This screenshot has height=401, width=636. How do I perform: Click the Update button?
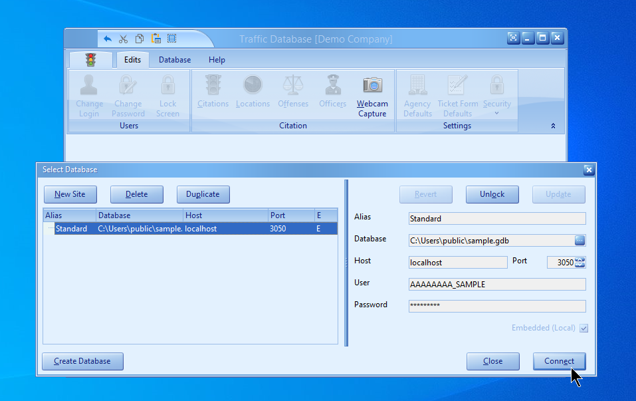pyautogui.click(x=558, y=194)
